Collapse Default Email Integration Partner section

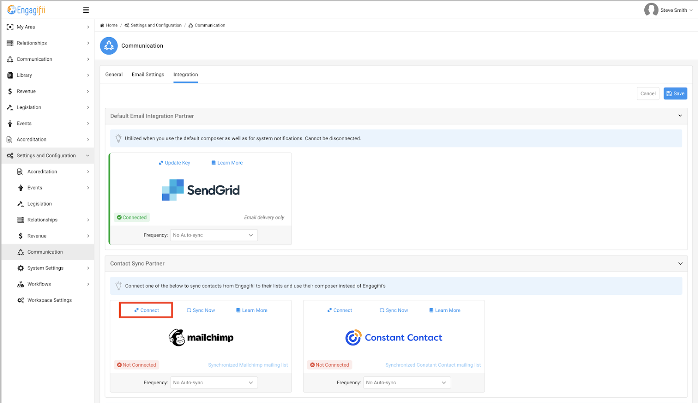click(x=680, y=116)
